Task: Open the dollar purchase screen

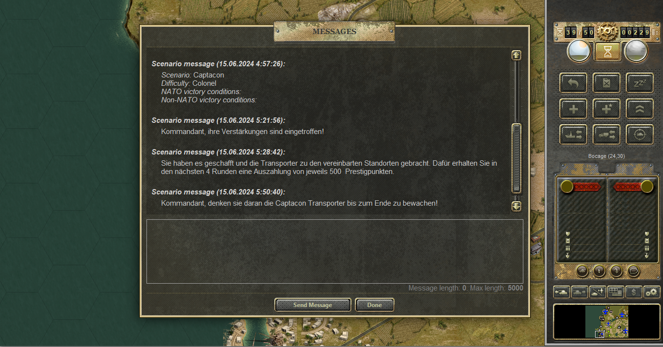Action: coord(634,292)
